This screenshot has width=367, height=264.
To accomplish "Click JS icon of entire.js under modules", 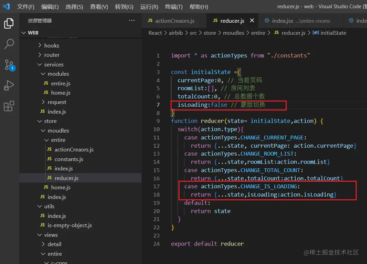I will (x=46, y=83).
